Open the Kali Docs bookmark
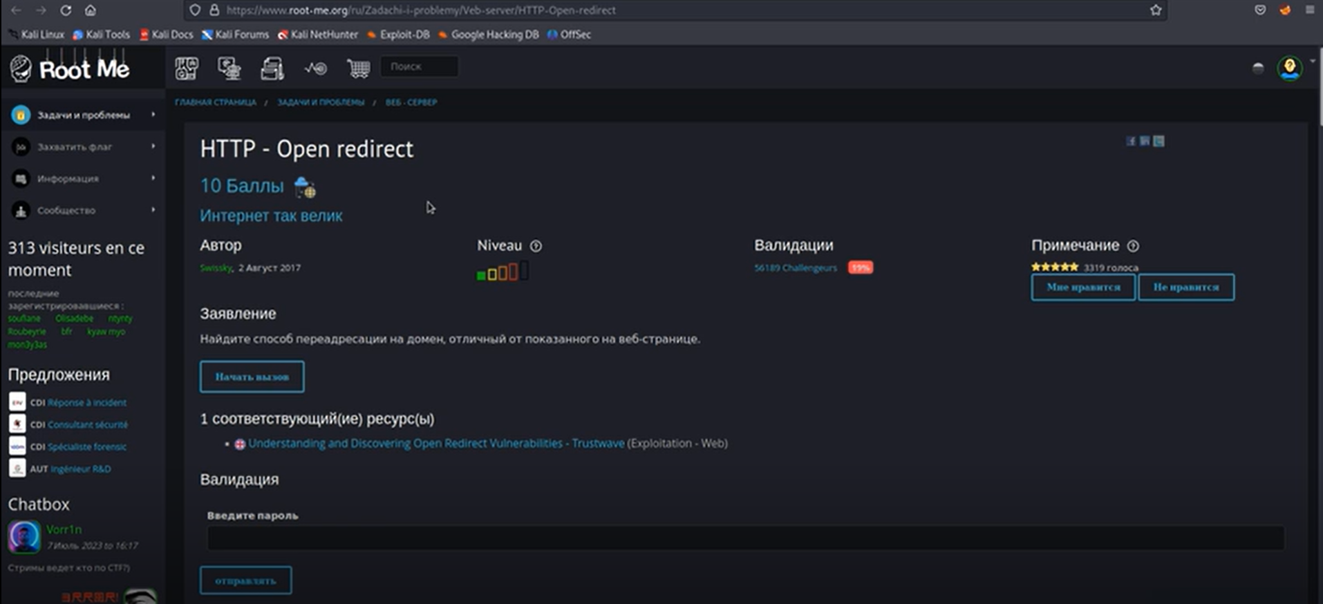 tap(166, 35)
